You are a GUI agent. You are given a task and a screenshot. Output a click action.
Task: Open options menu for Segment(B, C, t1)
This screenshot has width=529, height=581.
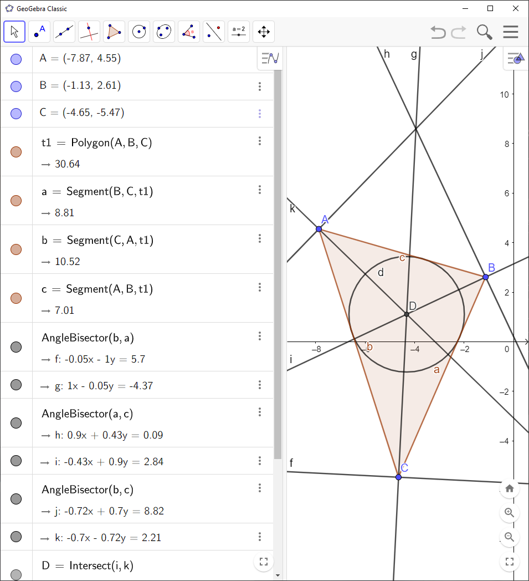[260, 190]
